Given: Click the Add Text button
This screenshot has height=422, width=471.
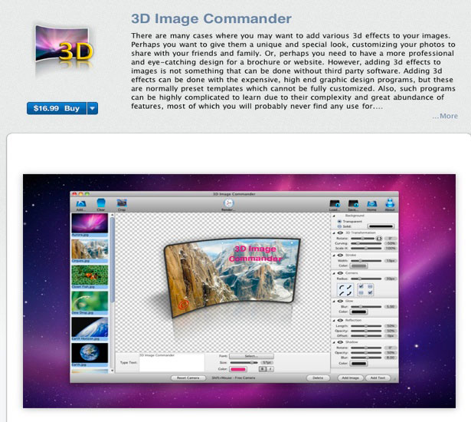Looking at the screenshot, I should pos(378,377).
